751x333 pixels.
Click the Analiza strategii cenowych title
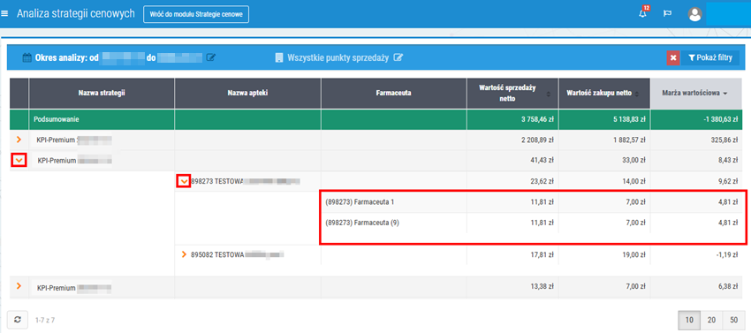[x=76, y=13]
